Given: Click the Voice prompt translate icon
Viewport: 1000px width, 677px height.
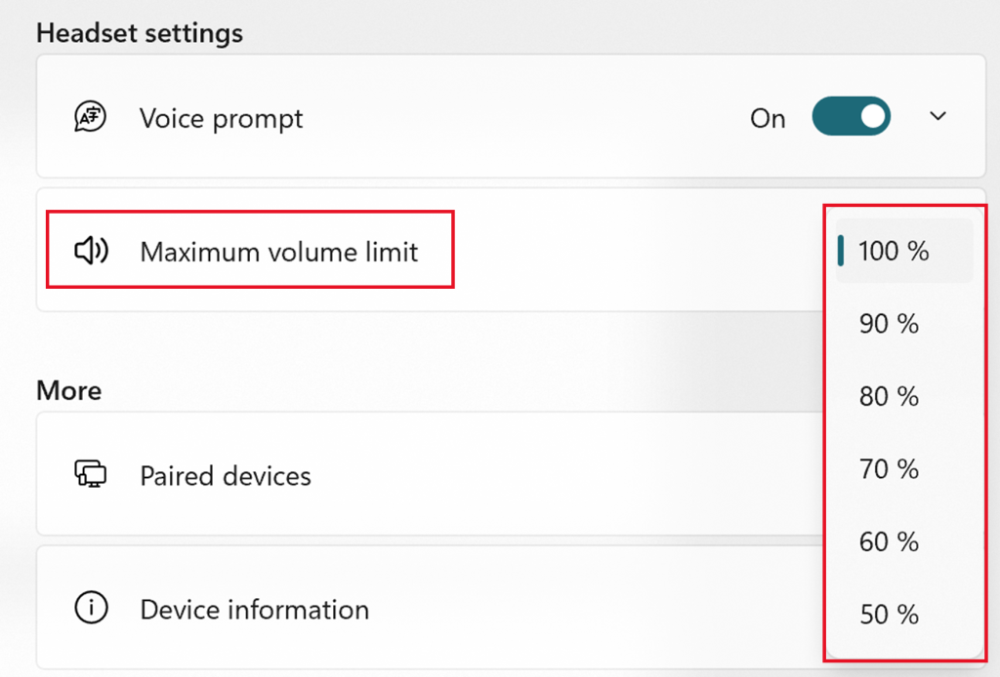Looking at the screenshot, I should pyautogui.click(x=91, y=118).
